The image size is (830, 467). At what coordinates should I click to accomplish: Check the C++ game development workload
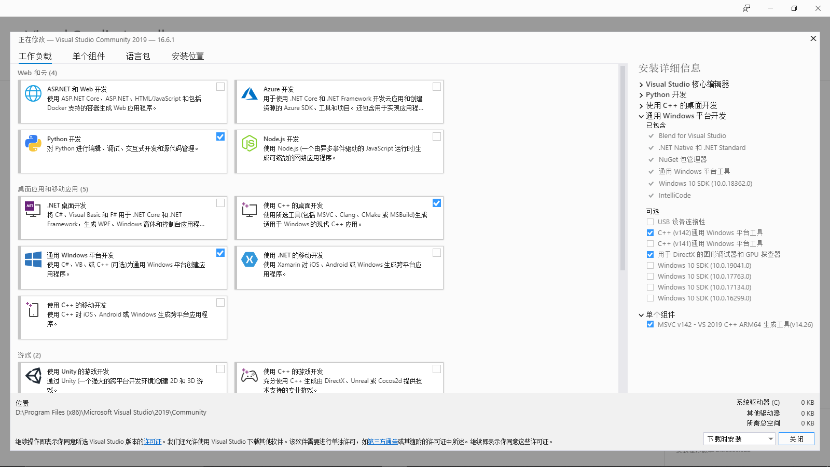tap(437, 369)
